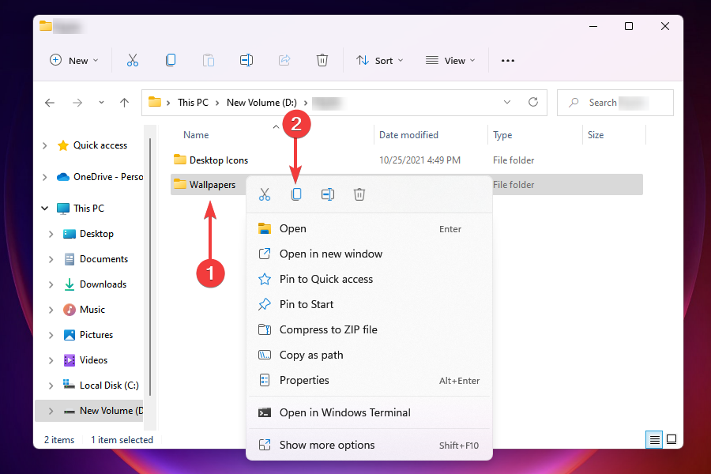
Task: Switch to large thumbnails view toggle
Action: pos(671,439)
